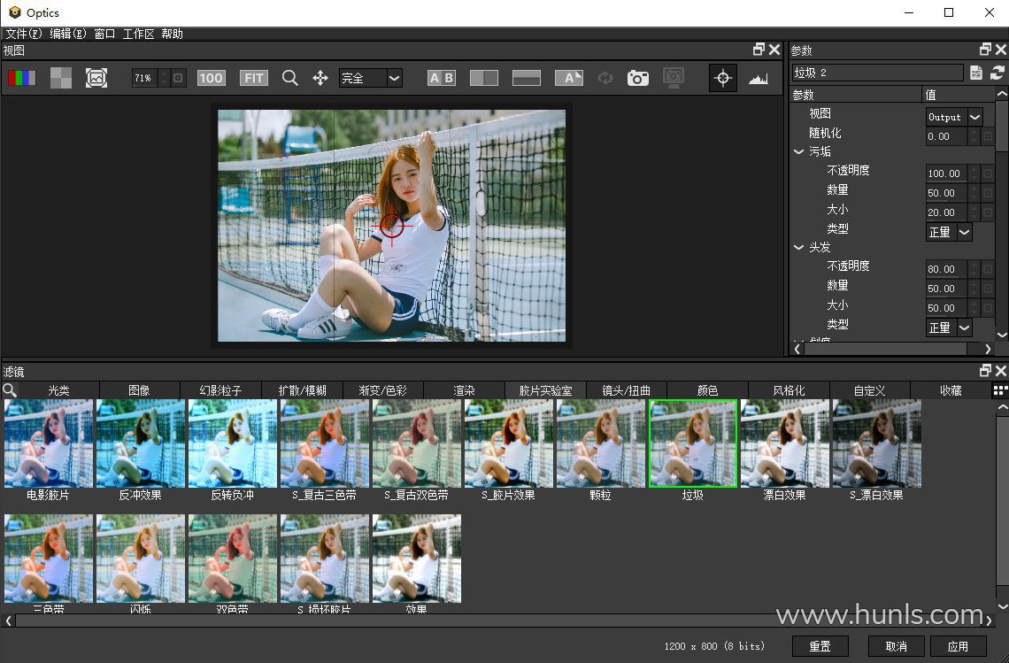Click the RGB channels icon
Screen dimensions: 1009x663
[22, 78]
